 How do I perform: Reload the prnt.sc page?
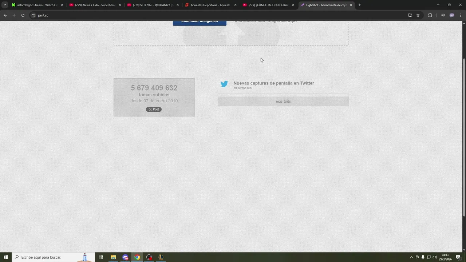pos(23,15)
